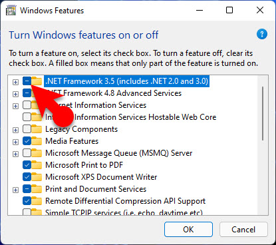Click folder icon beside Microsoft Message Queue Server

(37, 153)
